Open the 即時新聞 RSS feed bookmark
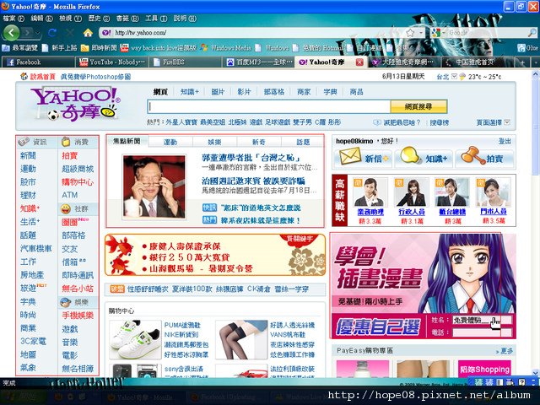The image size is (540, 405). point(99,47)
